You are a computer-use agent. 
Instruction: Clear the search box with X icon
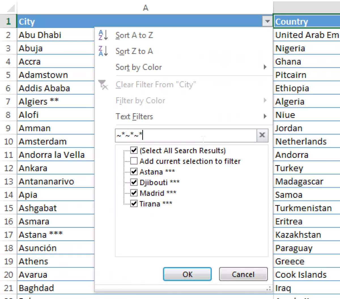coord(262,135)
